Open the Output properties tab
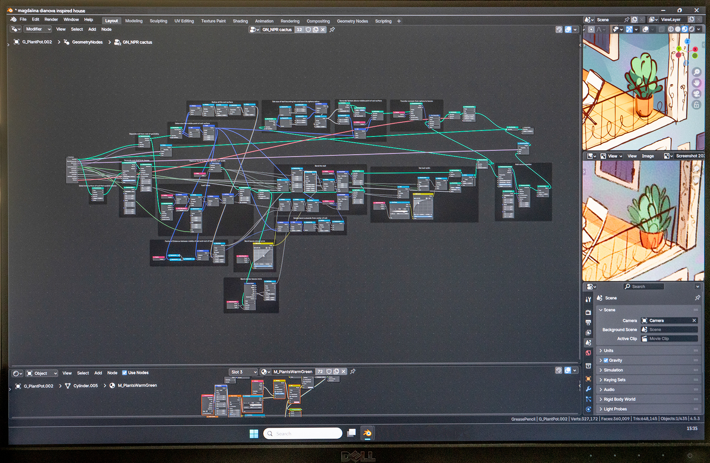Viewport: 710px width, 463px height. point(588,322)
